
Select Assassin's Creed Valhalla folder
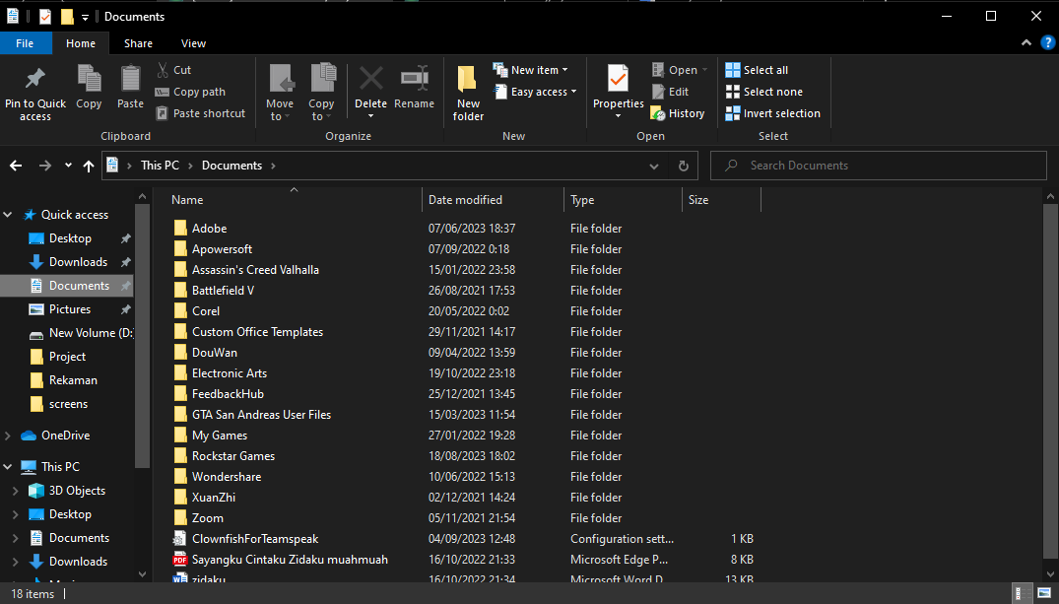[255, 270]
